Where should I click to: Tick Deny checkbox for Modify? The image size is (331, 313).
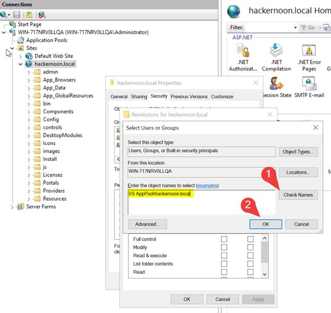click(x=250, y=247)
